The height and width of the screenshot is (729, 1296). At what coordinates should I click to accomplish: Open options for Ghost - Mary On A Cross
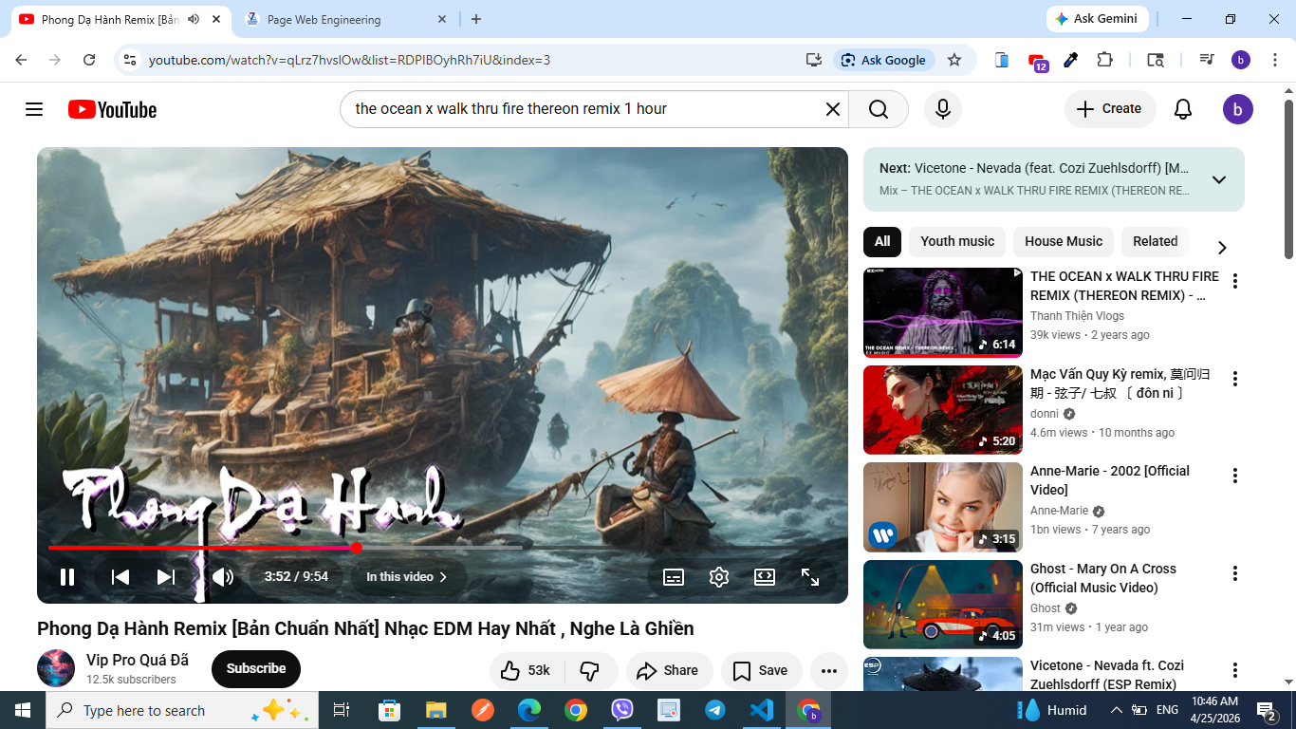[1235, 573]
